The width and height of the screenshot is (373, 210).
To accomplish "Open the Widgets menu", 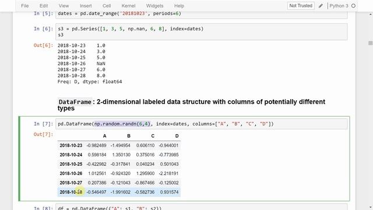I will [154, 6].
